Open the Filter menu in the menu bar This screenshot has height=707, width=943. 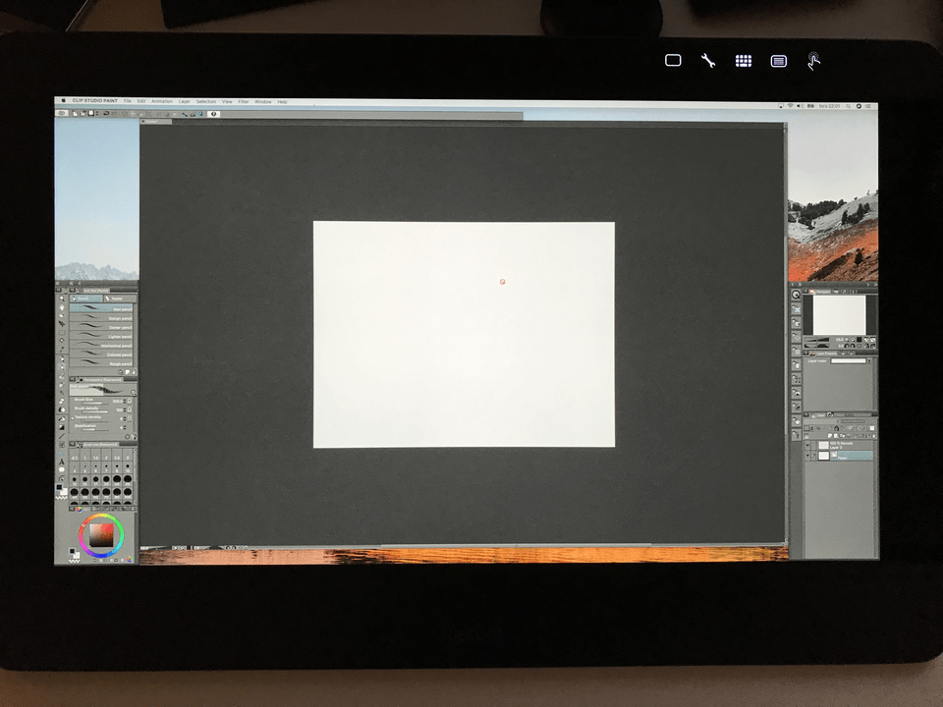tap(243, 100)
